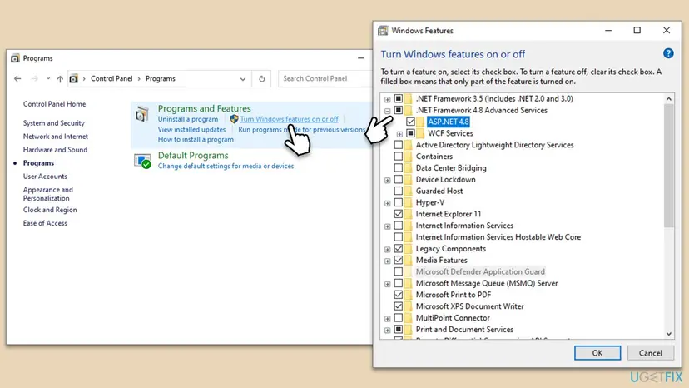Screen dimensions: 689x388
Task: Click Back arrow in Programs window
Action: [17, 79]
